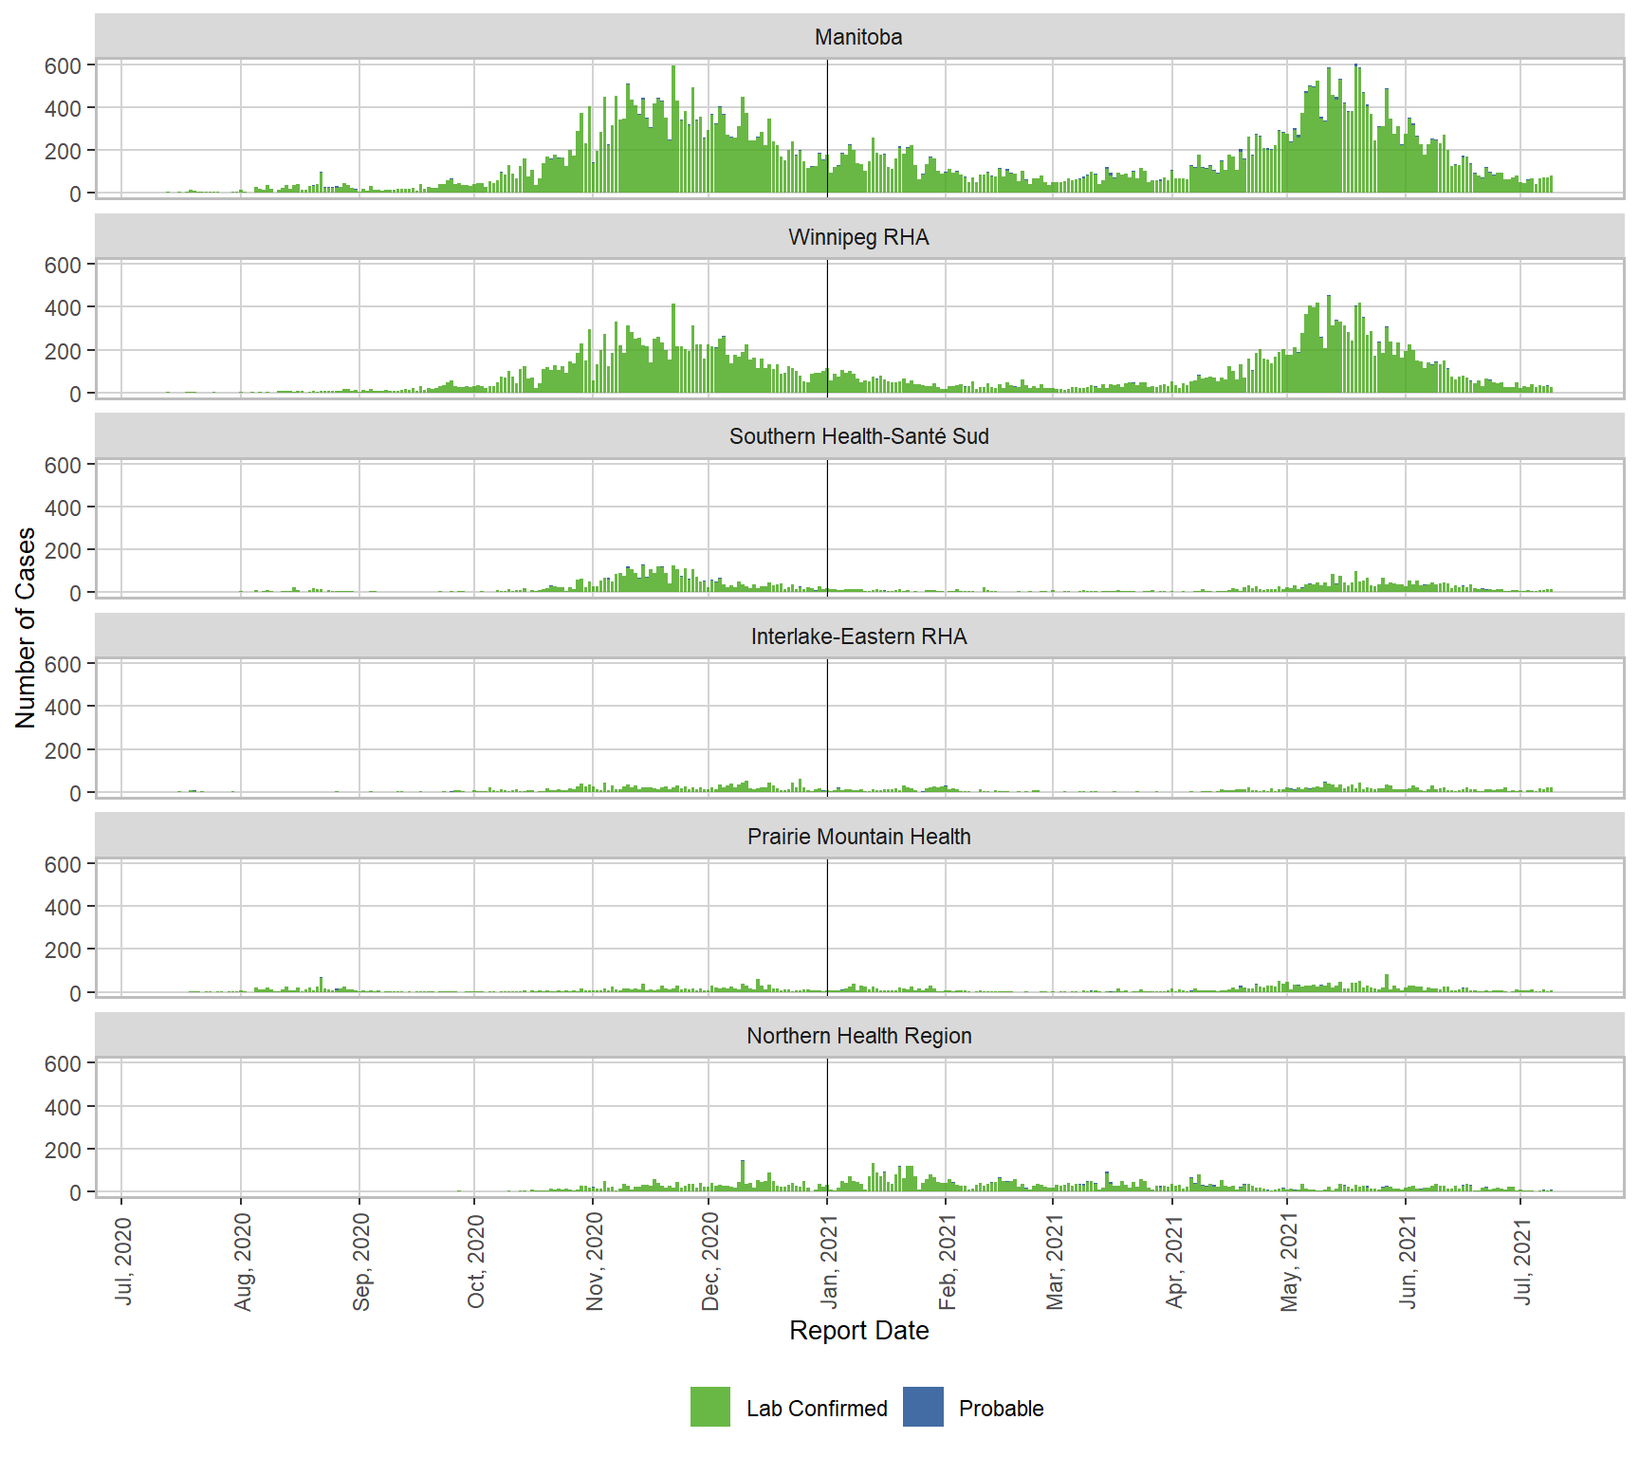Click the 600 y-axis label in Manitoba panel
The width and height of the screenshot is (1639, 1457).
tap(63, 65)
